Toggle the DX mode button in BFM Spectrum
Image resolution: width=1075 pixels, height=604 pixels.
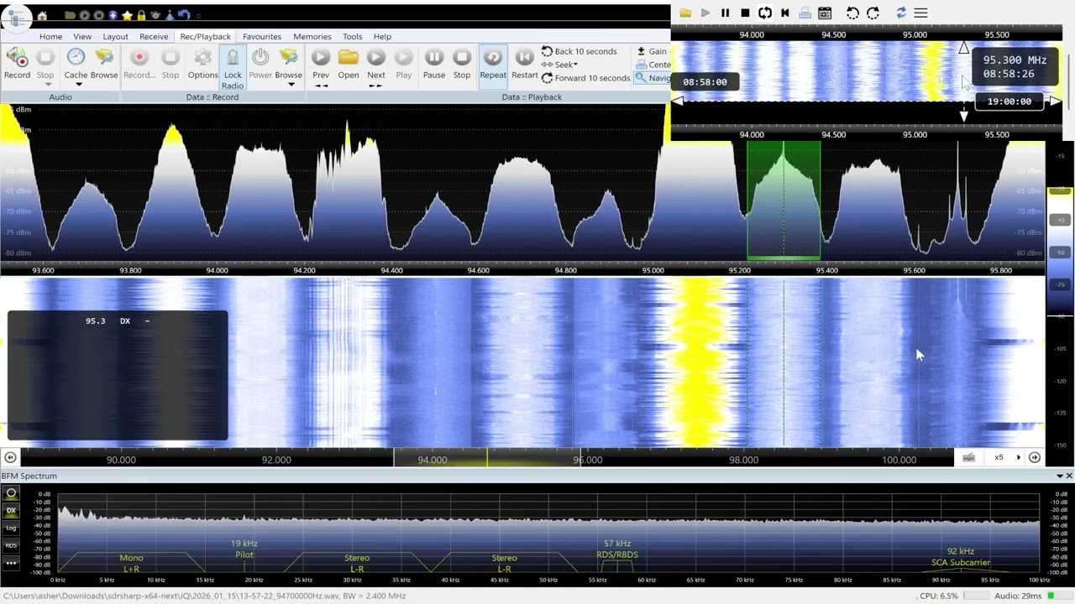11,510
